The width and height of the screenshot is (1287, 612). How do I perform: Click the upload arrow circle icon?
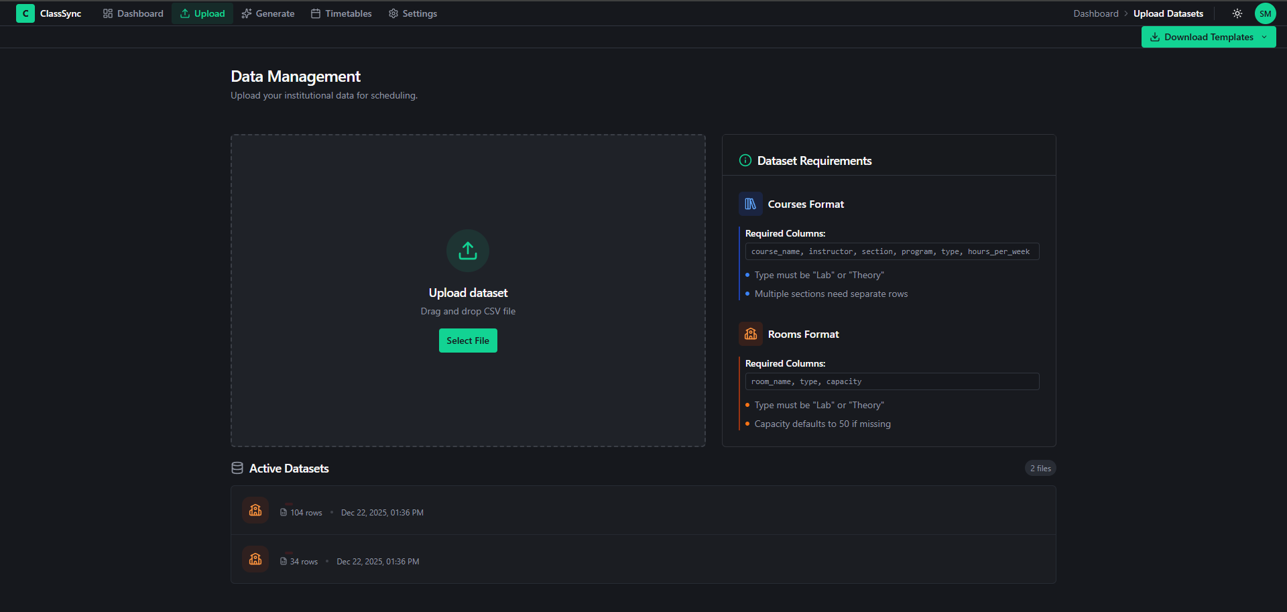click(x=468, y=251)
